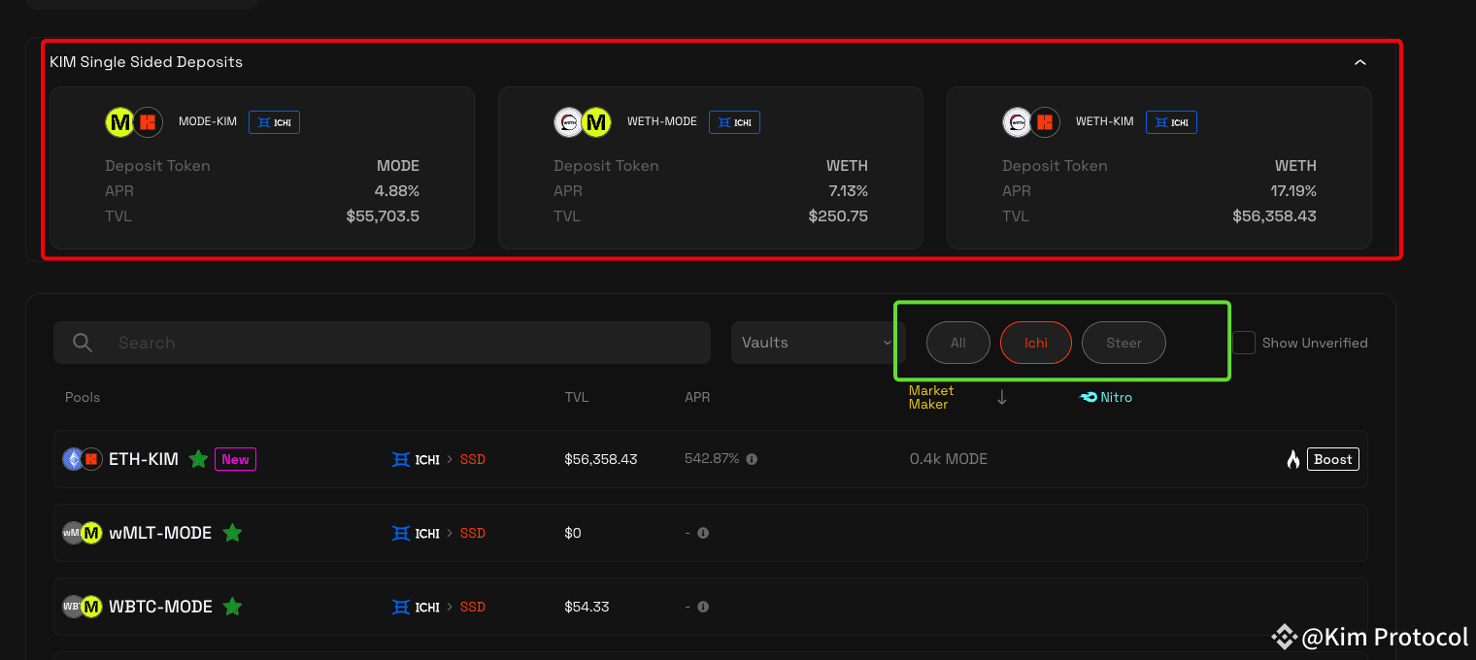1476x660 pixels.
Task: Open the WETH-KIM deposit card
Action: coord(1159,168)
